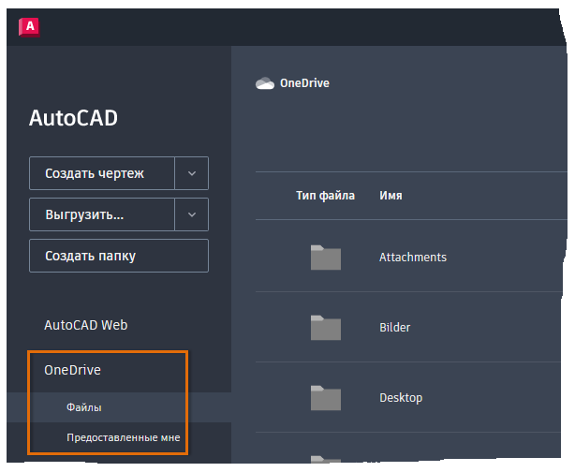The height and width of the screenshot is (472, 575).
Task: Click the Desktop folder name
Action: [x=401, y=398]
